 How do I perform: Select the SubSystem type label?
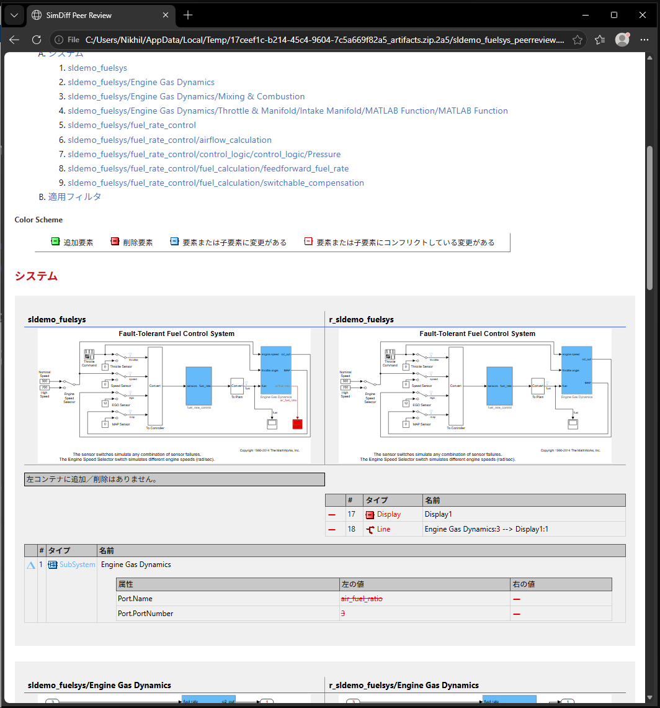click(77, 565)
